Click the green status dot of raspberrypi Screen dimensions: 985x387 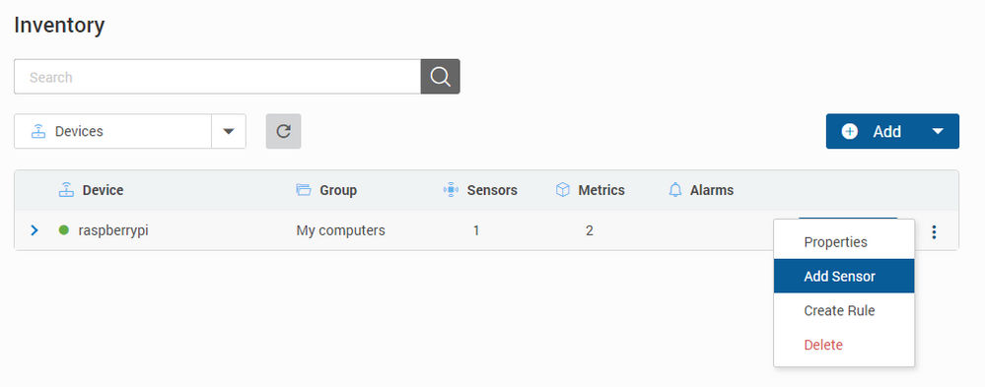click(x=63, y=230)
